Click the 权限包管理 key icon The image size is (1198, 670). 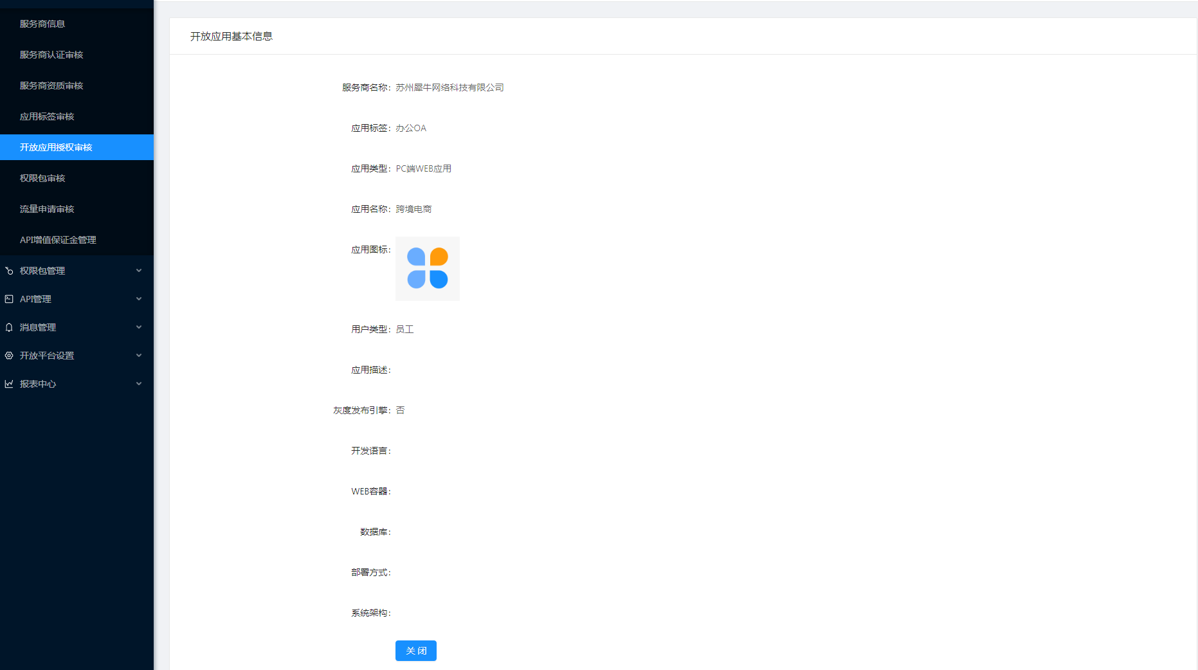click(9, 271)
